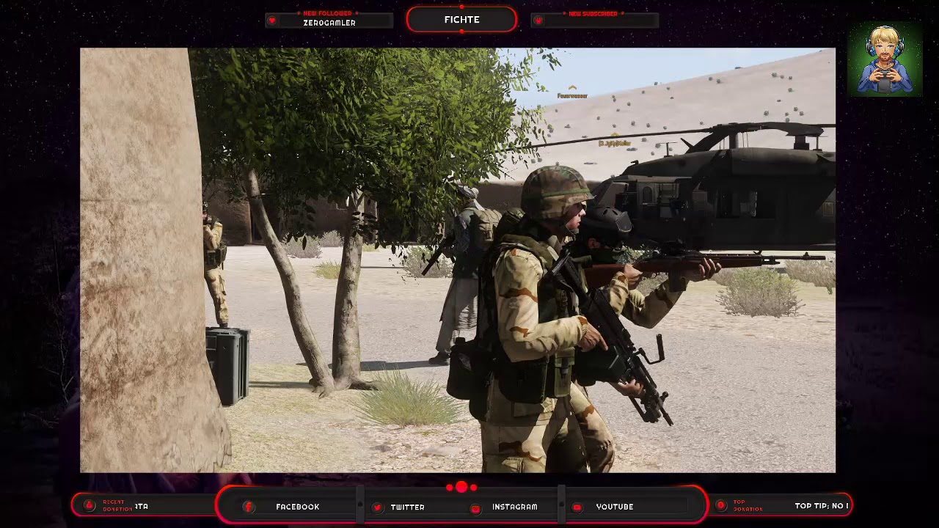
Task: Click the Recent Donation icon
Action: (x=89, y=505)
